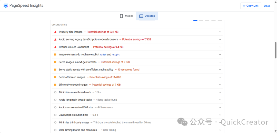
Task: Click the gray circle beside JavaScript execution time
Action: pyautogui.click(x=55, y=115)
